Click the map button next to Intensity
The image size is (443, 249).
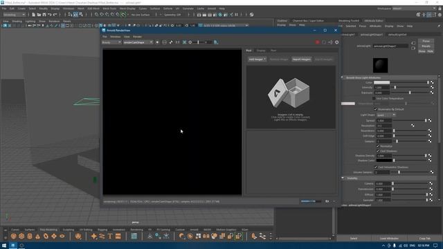432,88
